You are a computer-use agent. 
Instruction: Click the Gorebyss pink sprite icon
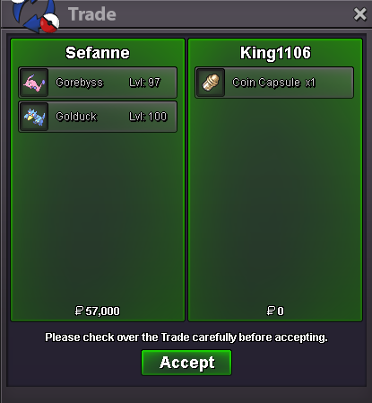point(34,83)
